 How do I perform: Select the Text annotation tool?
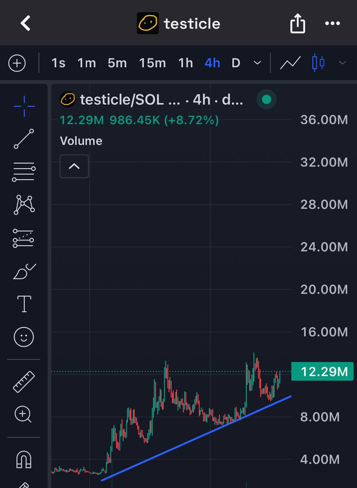[24, 304]
